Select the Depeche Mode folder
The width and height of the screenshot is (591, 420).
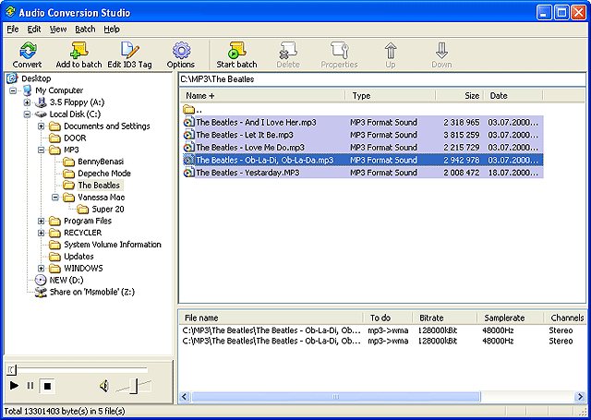103,174
